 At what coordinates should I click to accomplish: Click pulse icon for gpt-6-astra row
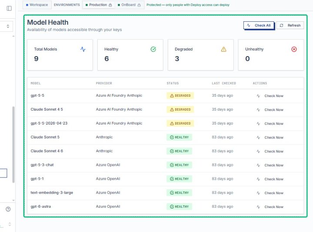click(x=258, y=207)
